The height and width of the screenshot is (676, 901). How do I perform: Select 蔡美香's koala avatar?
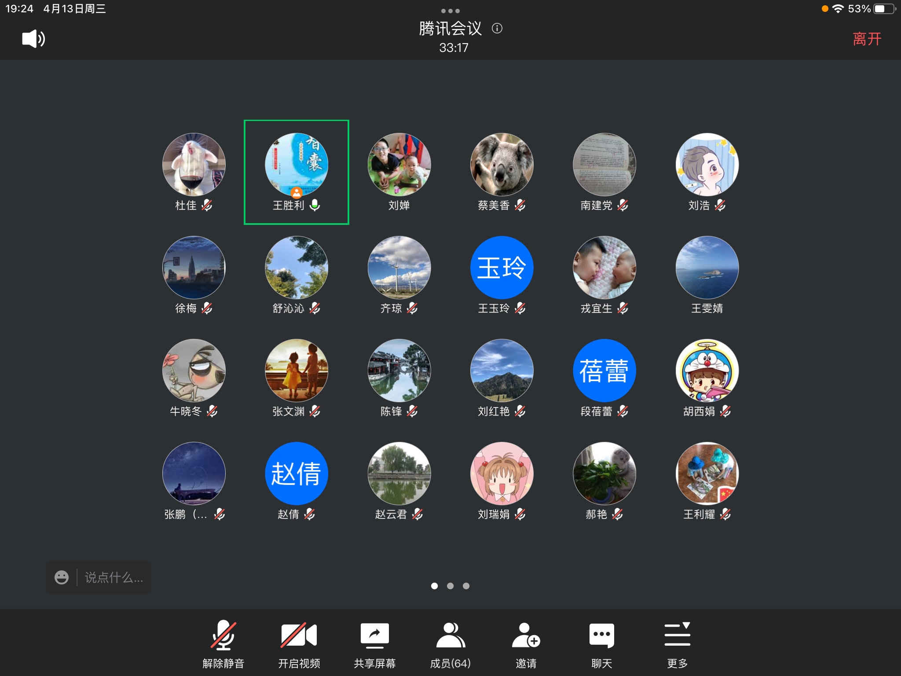[502, 165]
